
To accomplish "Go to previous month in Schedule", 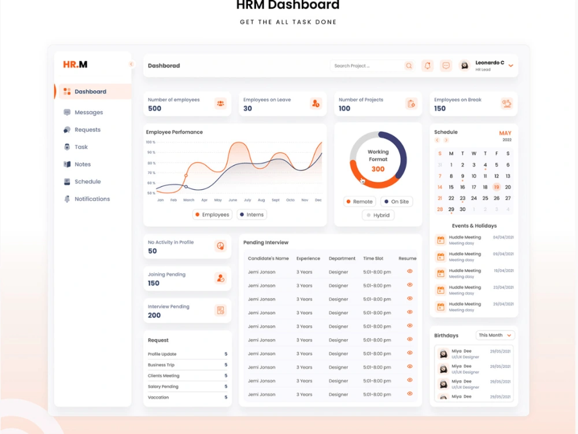I will (437, 140).
